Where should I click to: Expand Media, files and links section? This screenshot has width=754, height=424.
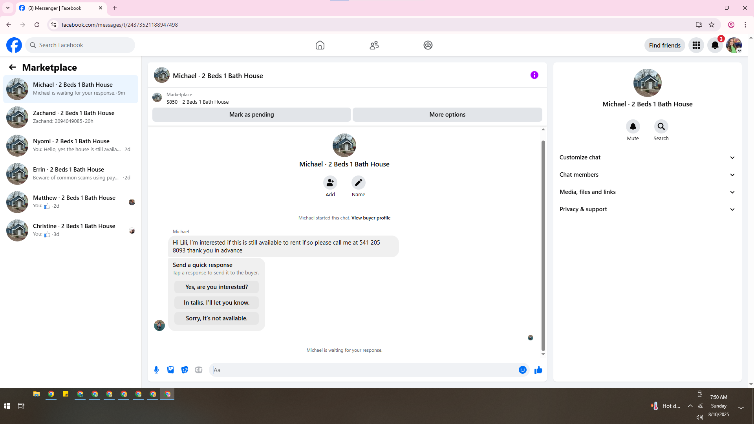tap(647, 192)
